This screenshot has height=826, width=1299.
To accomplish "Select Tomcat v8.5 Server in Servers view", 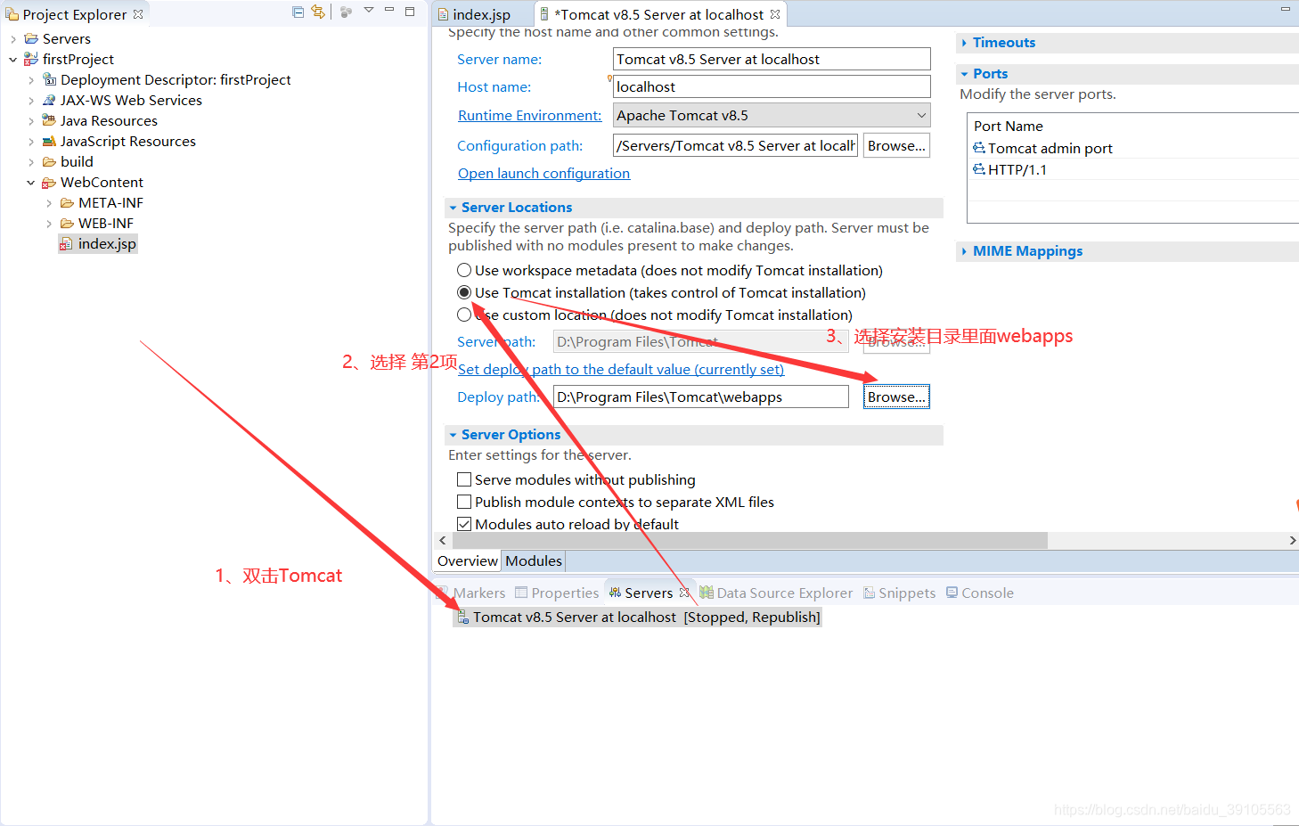I will click(x=638, y=617).
